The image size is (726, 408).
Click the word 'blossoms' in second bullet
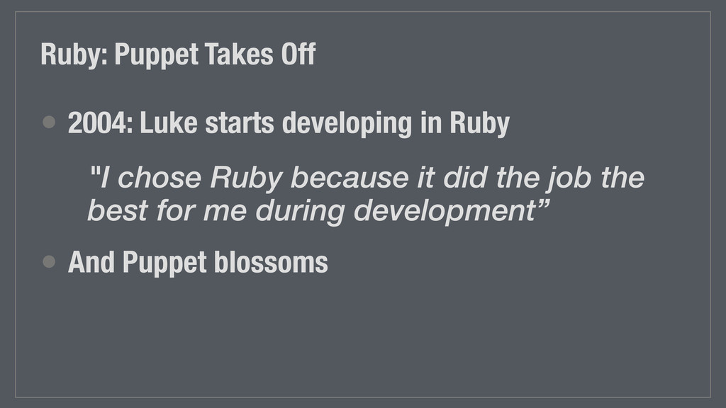[x=271, y=262]
